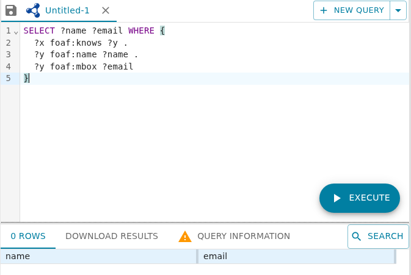
Task: Run the query with the EXECUTE button
Action: point(360,198)
